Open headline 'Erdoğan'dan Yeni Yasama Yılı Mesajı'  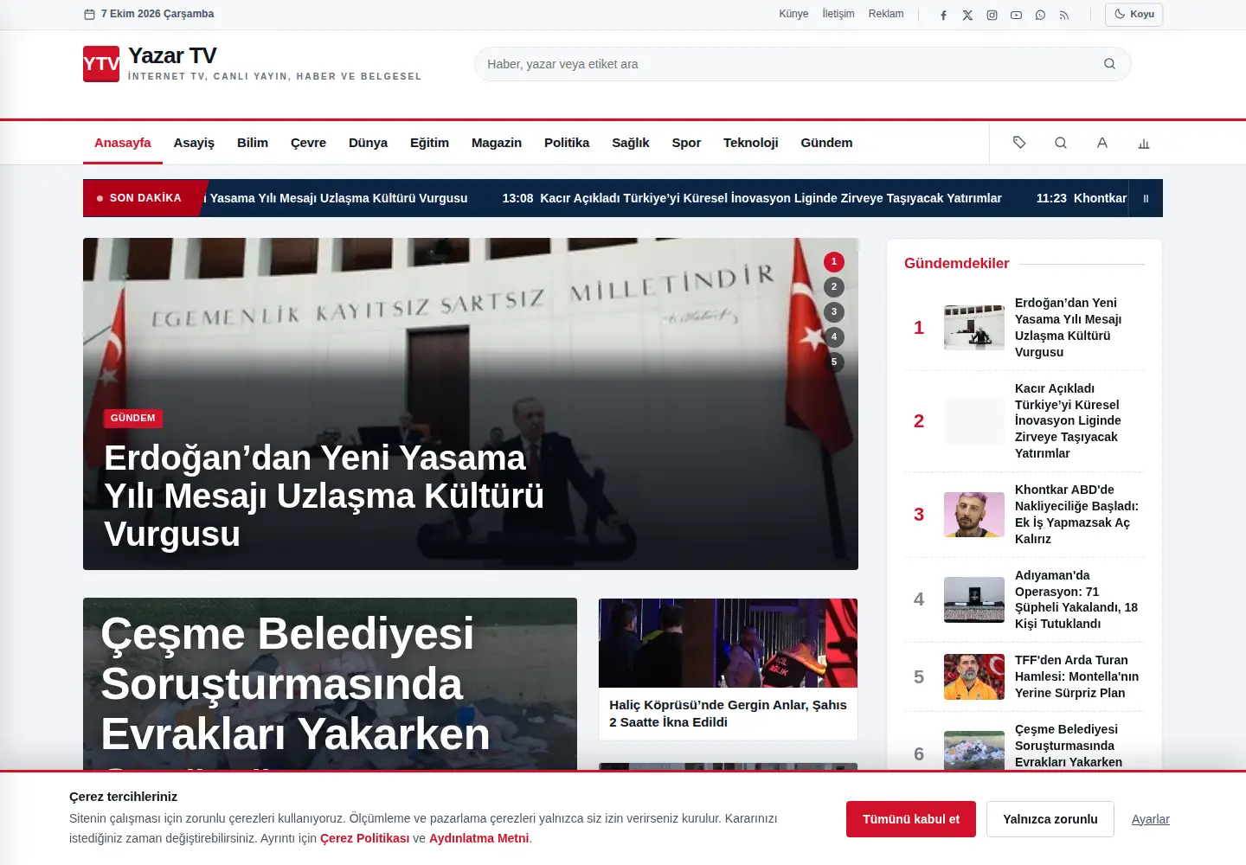324,496
